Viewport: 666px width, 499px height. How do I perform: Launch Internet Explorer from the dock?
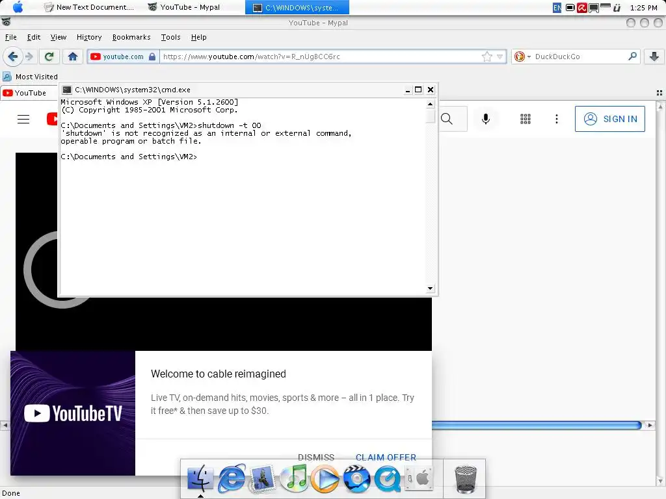pos(232,478)
